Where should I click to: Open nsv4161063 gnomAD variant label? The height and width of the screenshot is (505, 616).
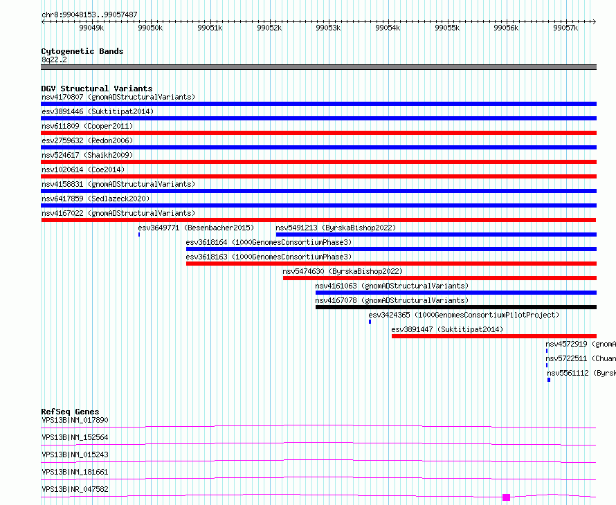tap(392, 286)
